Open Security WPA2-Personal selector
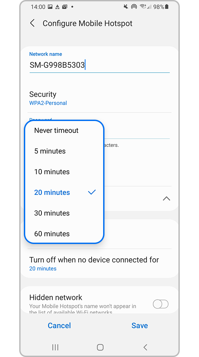The width and height of the screenshot is (199, 357). tap(99, 98)
